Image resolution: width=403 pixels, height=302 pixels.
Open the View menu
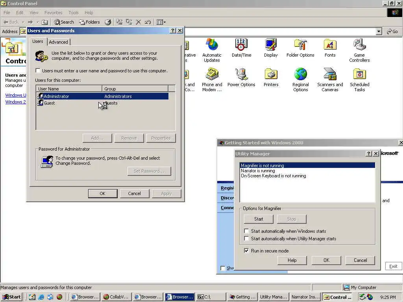pos(34,13)
